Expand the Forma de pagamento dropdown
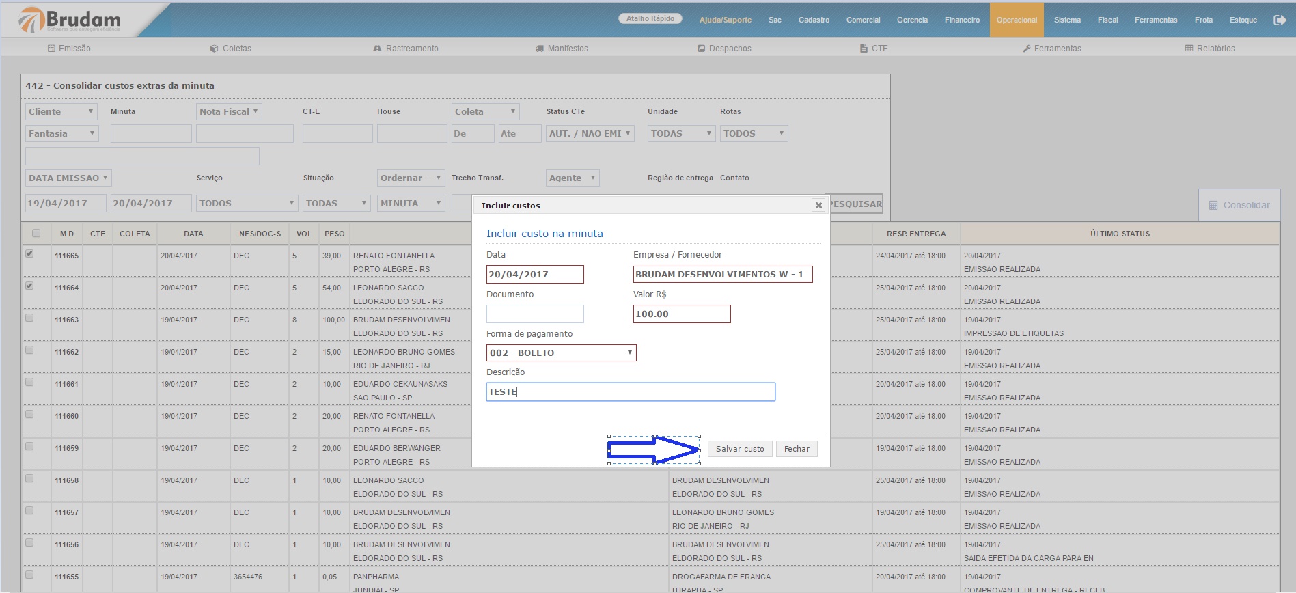 561,353
